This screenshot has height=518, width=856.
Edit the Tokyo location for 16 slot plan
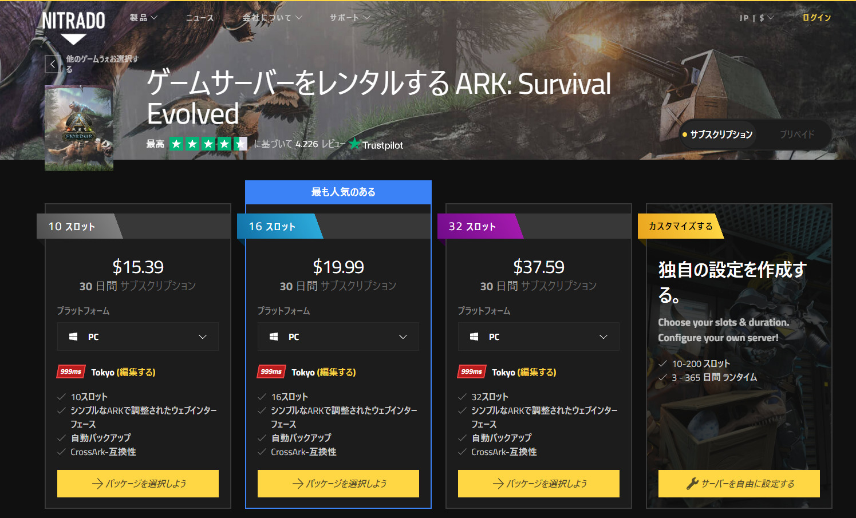336,373
